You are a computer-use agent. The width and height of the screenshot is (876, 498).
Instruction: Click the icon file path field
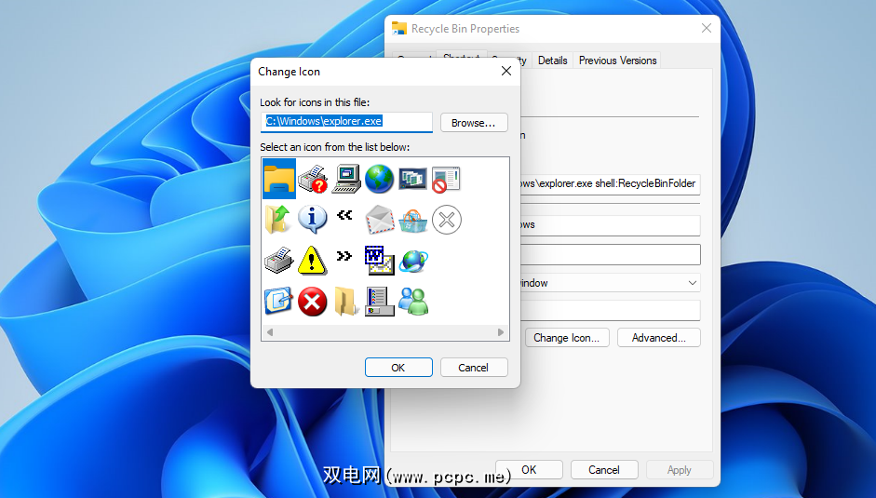pyautogui.click(x=346, y=122)
